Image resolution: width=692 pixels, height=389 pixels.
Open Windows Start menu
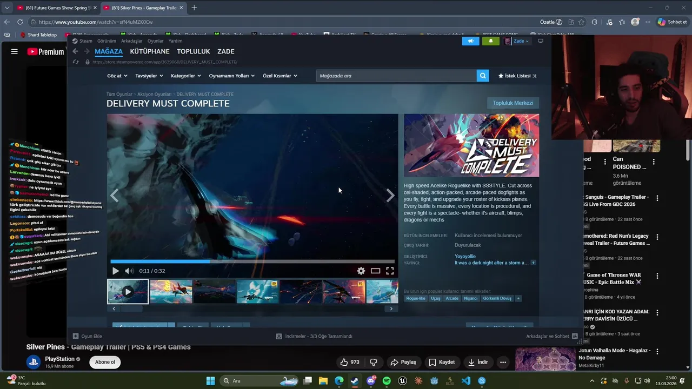pyautogui.click(x=210, y=381)
